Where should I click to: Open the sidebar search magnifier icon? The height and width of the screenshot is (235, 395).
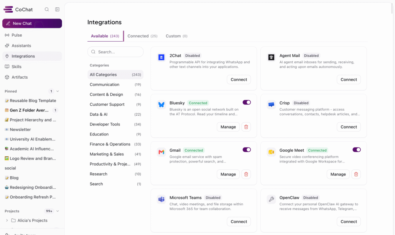47,9
